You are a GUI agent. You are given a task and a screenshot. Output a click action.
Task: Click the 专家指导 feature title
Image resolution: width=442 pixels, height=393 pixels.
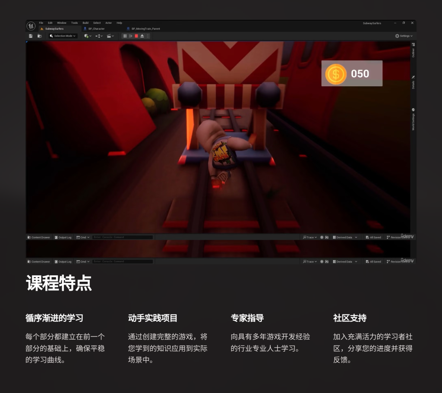point(247,318)
